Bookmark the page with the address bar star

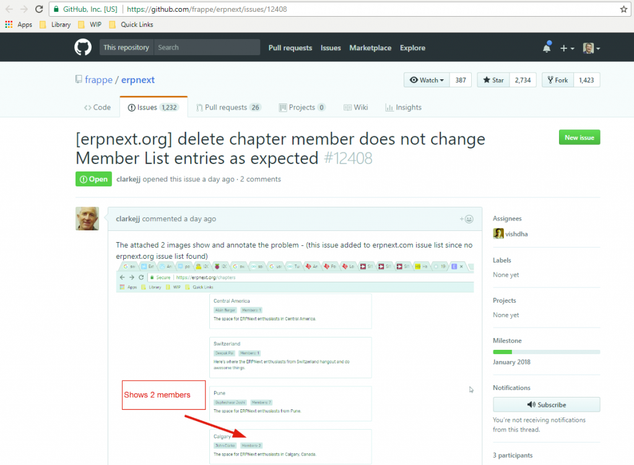pyautogui.click(x=624, y=9)
